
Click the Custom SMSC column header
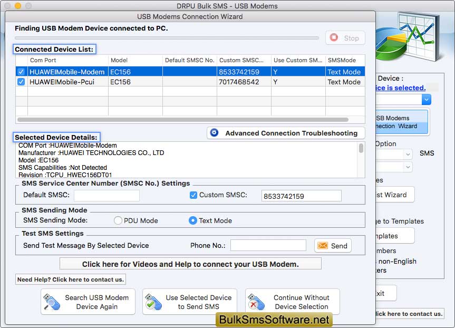pyautogui.click(x=244, y=60)
